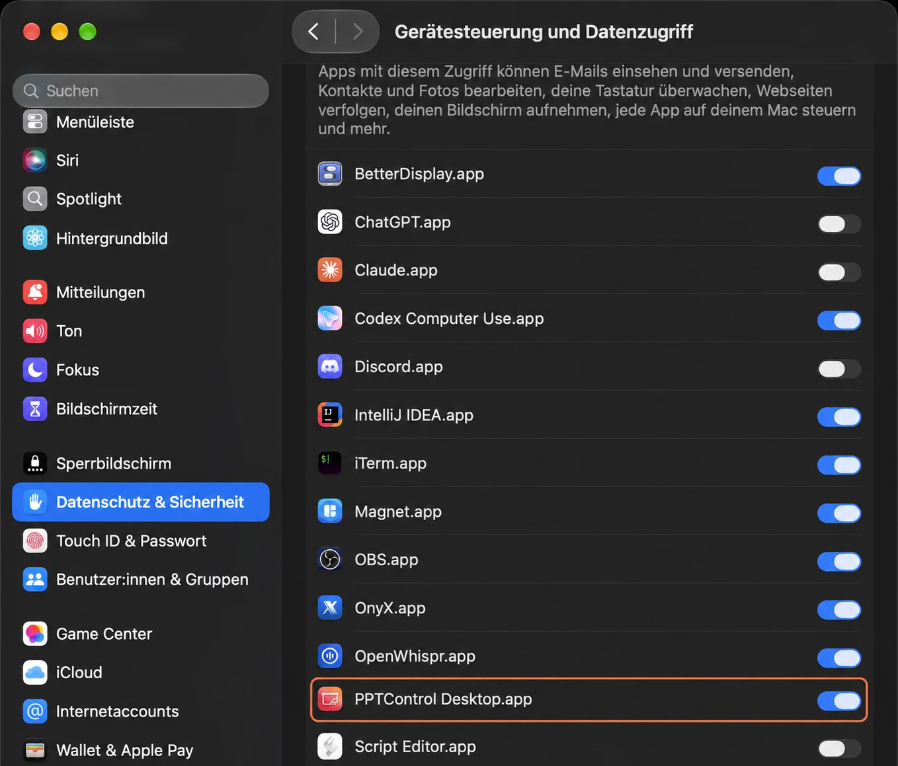Enable the Script Editor.app toggle

coord(839,749)
